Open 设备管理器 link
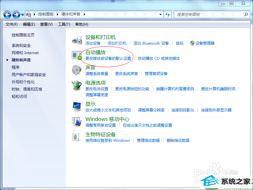 (x=205, y=43)
